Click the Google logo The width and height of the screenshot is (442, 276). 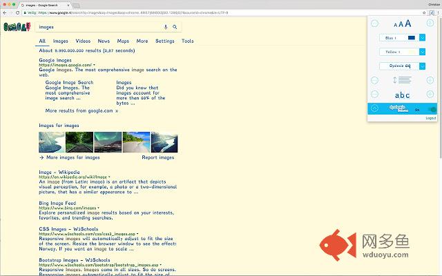point(17,27)
